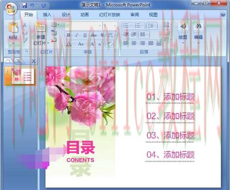This screenshot has width=230, height=190.
Task: Open the Drawing (绘图) tools icon
Action: click(183, 26)
